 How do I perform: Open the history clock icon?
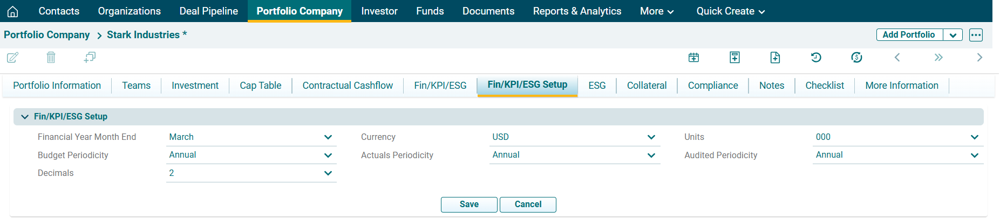[x=816, y=58]
